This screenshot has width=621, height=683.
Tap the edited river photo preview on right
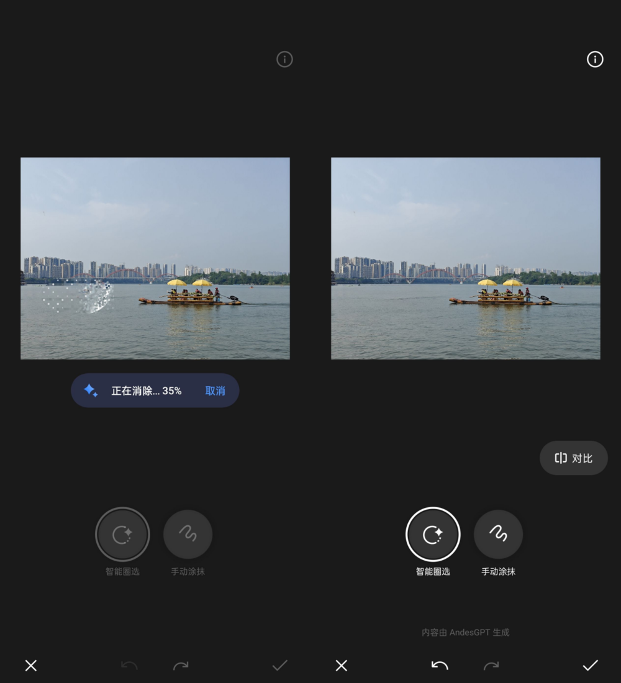[x=465, y=258]
